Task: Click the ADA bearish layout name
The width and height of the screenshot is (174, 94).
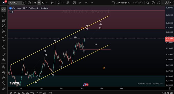Action: (123, 3)
